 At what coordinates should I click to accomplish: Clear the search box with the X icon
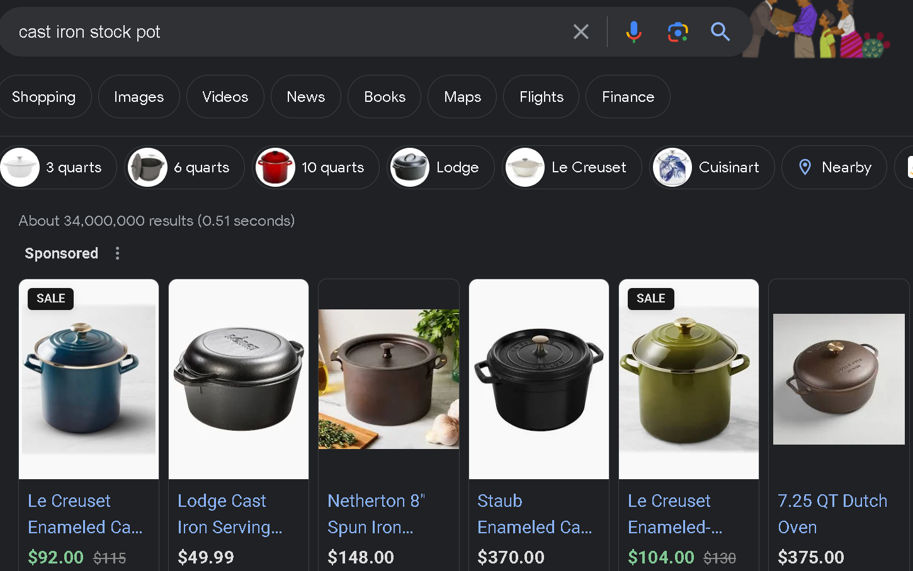[x=581, y=31]
